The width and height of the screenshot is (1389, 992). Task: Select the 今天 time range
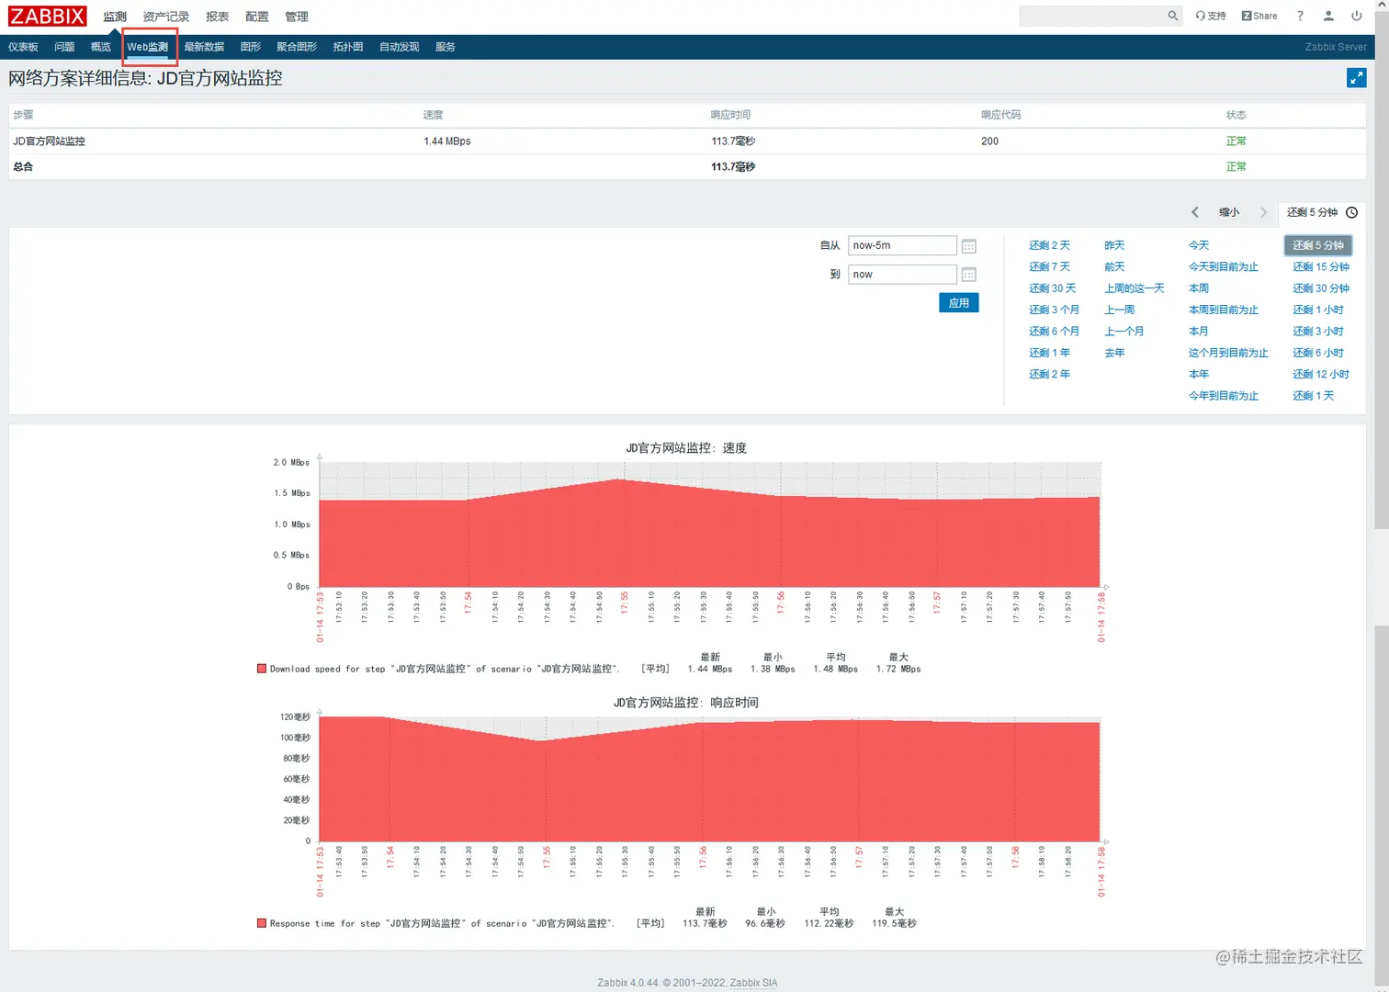[x=1199, y=245]
